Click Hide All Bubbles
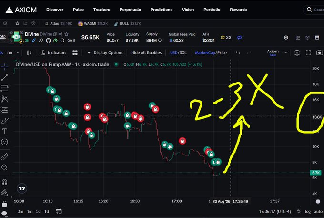 [x=146, y=53]
